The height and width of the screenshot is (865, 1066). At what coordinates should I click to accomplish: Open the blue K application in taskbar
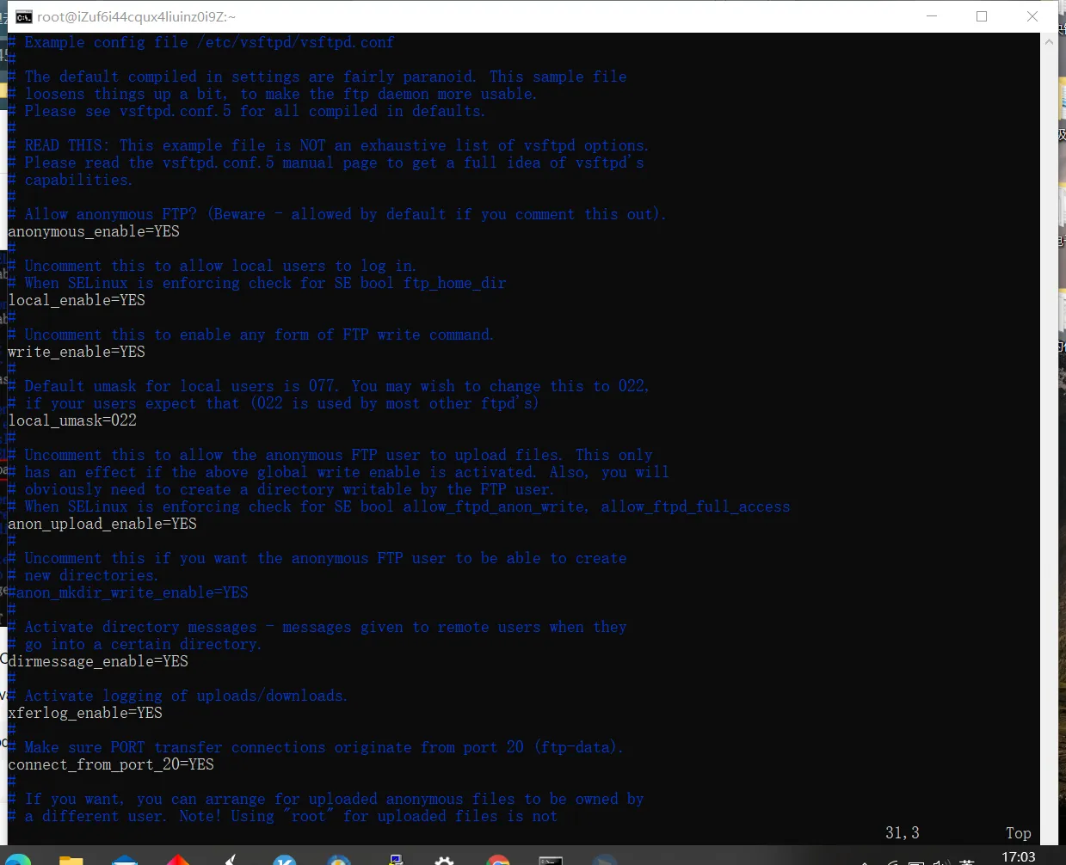pos(285,860)
